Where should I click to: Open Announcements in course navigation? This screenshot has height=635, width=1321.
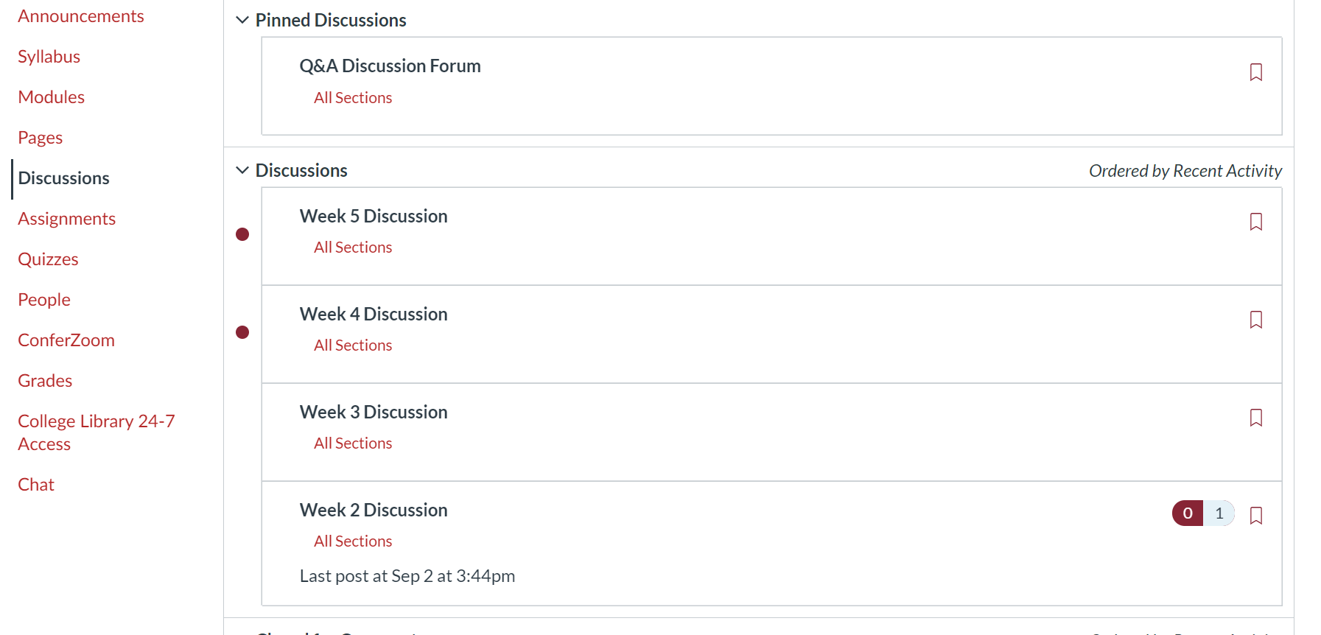[x=81, y=16]
